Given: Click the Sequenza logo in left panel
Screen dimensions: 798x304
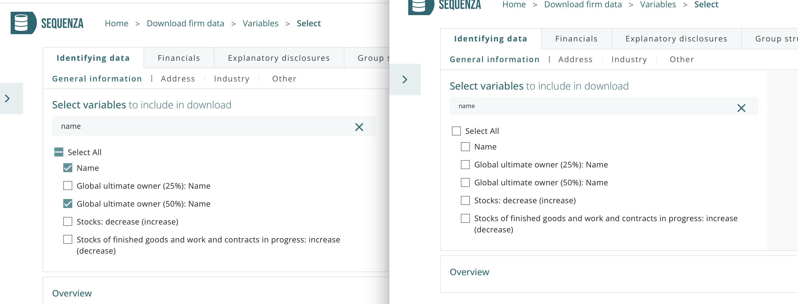Looking at the screenshot, I should [47, 23].
